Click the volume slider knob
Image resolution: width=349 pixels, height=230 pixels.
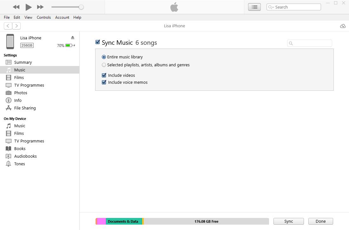(81, 7)
